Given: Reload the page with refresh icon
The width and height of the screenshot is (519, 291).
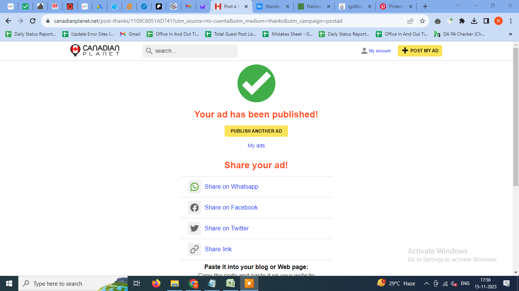Looking at the screenshot, I should point(33,21).
